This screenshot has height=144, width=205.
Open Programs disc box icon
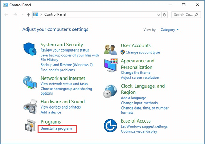[30, 126]
